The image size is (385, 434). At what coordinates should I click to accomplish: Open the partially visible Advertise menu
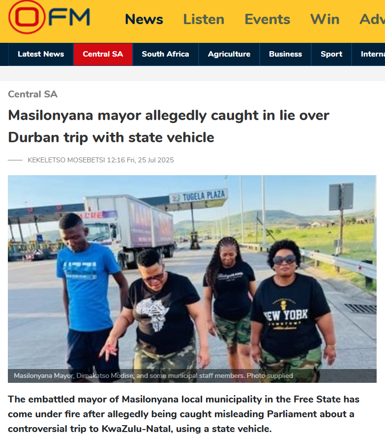[372, 19]
